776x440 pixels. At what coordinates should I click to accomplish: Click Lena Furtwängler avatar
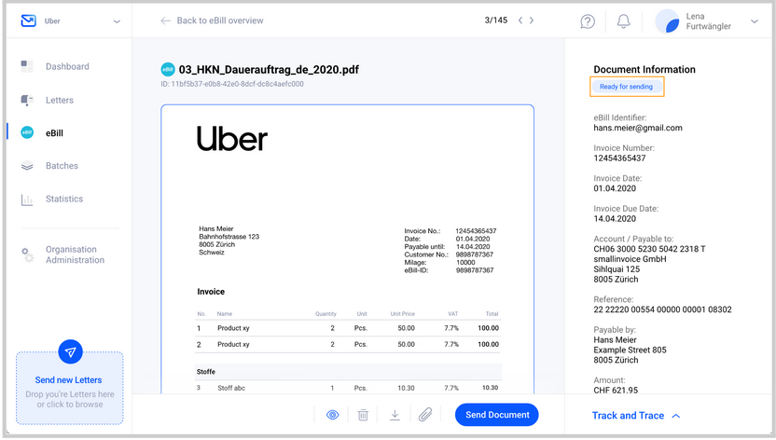pyautogui.click(x=667, y=21)
